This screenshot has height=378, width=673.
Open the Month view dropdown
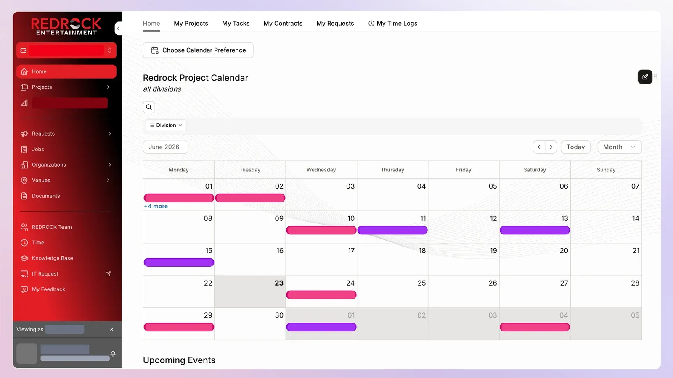[619, 147]
